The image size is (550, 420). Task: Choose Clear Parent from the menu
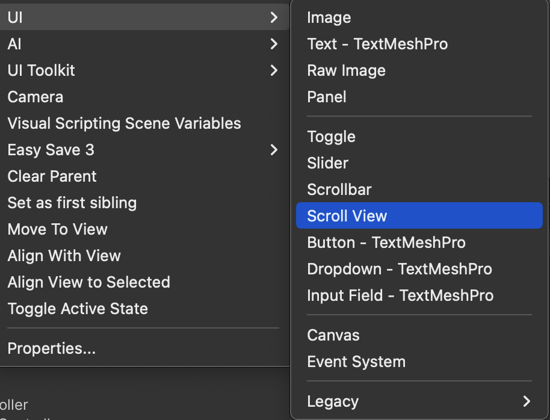click(52, 176)
